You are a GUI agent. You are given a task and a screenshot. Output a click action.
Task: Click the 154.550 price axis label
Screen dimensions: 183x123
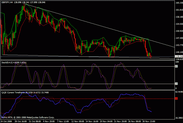[179, 24]
